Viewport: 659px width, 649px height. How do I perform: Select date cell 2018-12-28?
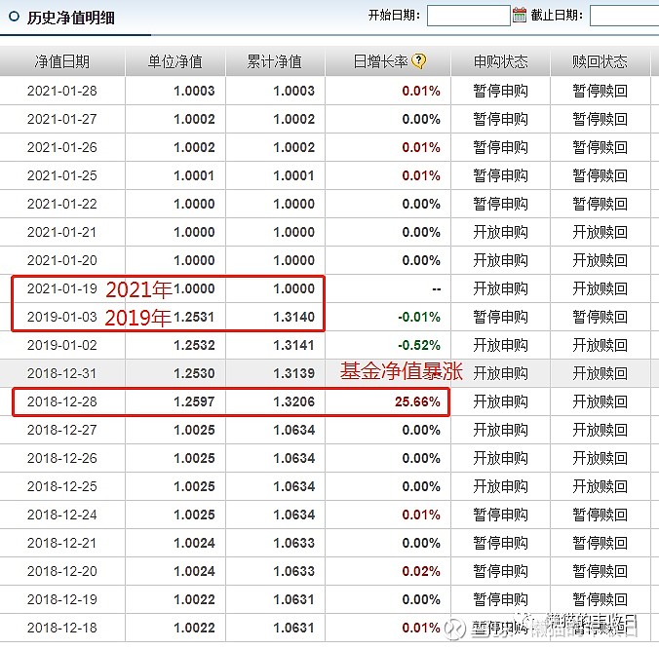point(62,401)
